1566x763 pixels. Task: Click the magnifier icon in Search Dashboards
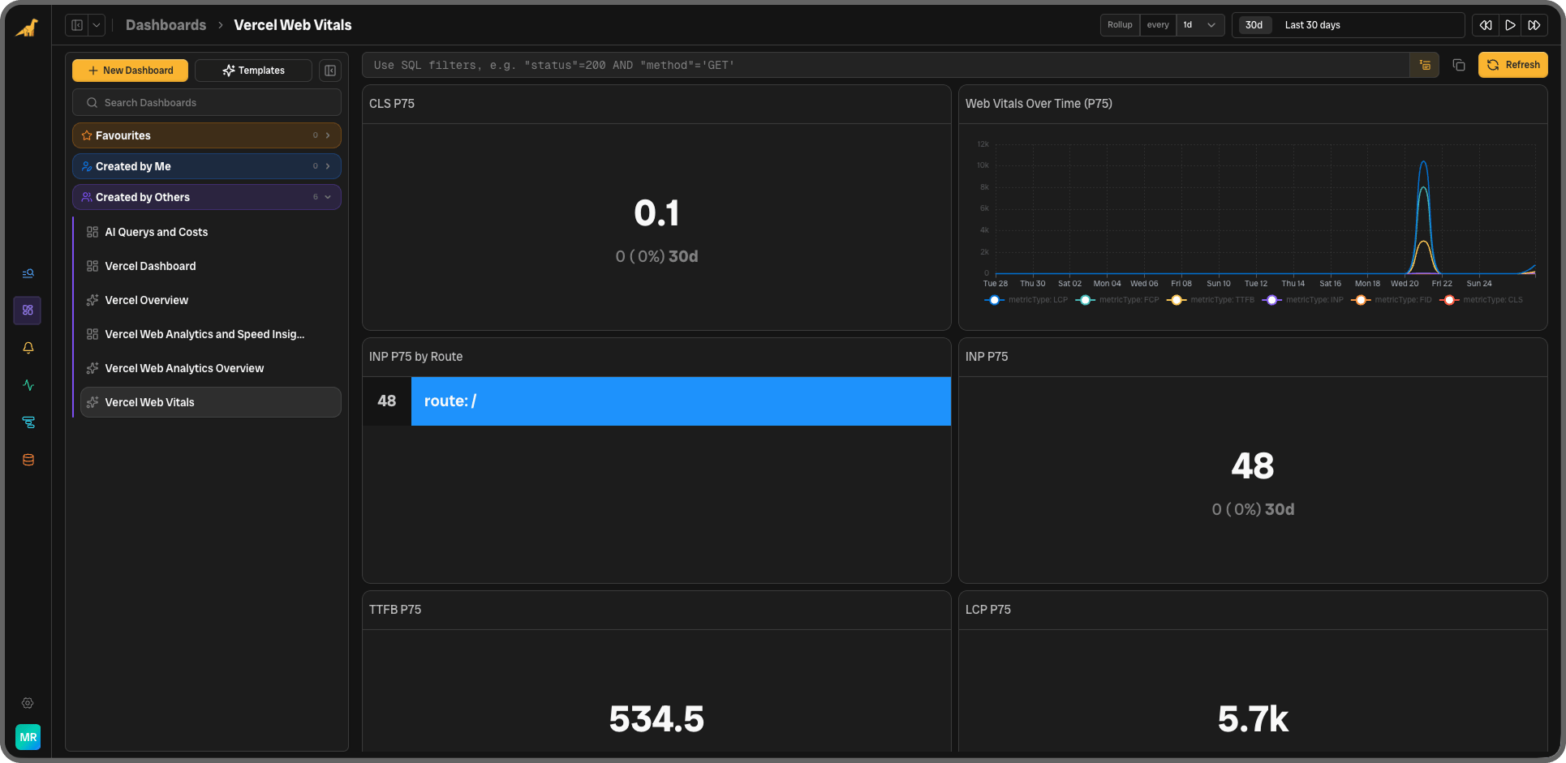tap(92, 103)
